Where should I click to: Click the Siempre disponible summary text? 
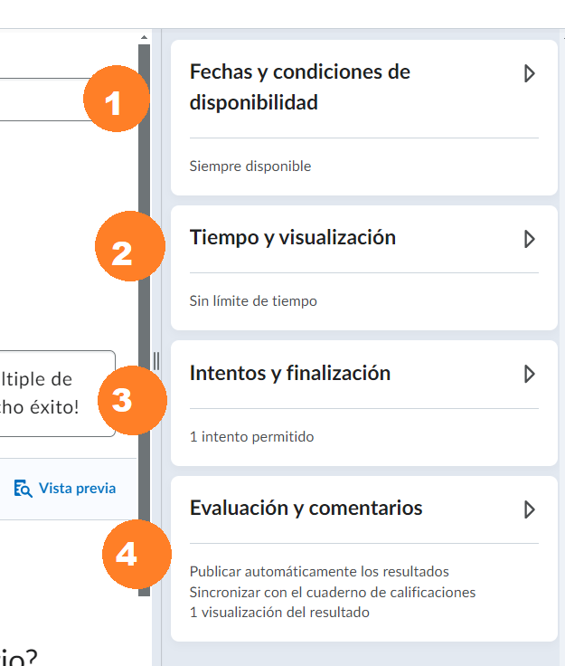(x=250, y=166)
